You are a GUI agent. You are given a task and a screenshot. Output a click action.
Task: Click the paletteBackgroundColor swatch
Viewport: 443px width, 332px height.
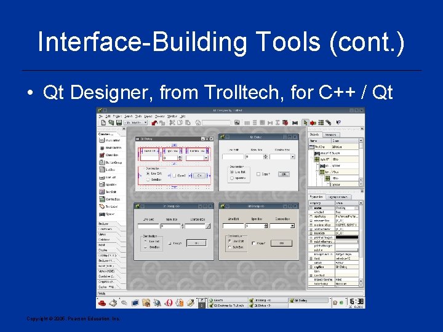pos(346,242)
